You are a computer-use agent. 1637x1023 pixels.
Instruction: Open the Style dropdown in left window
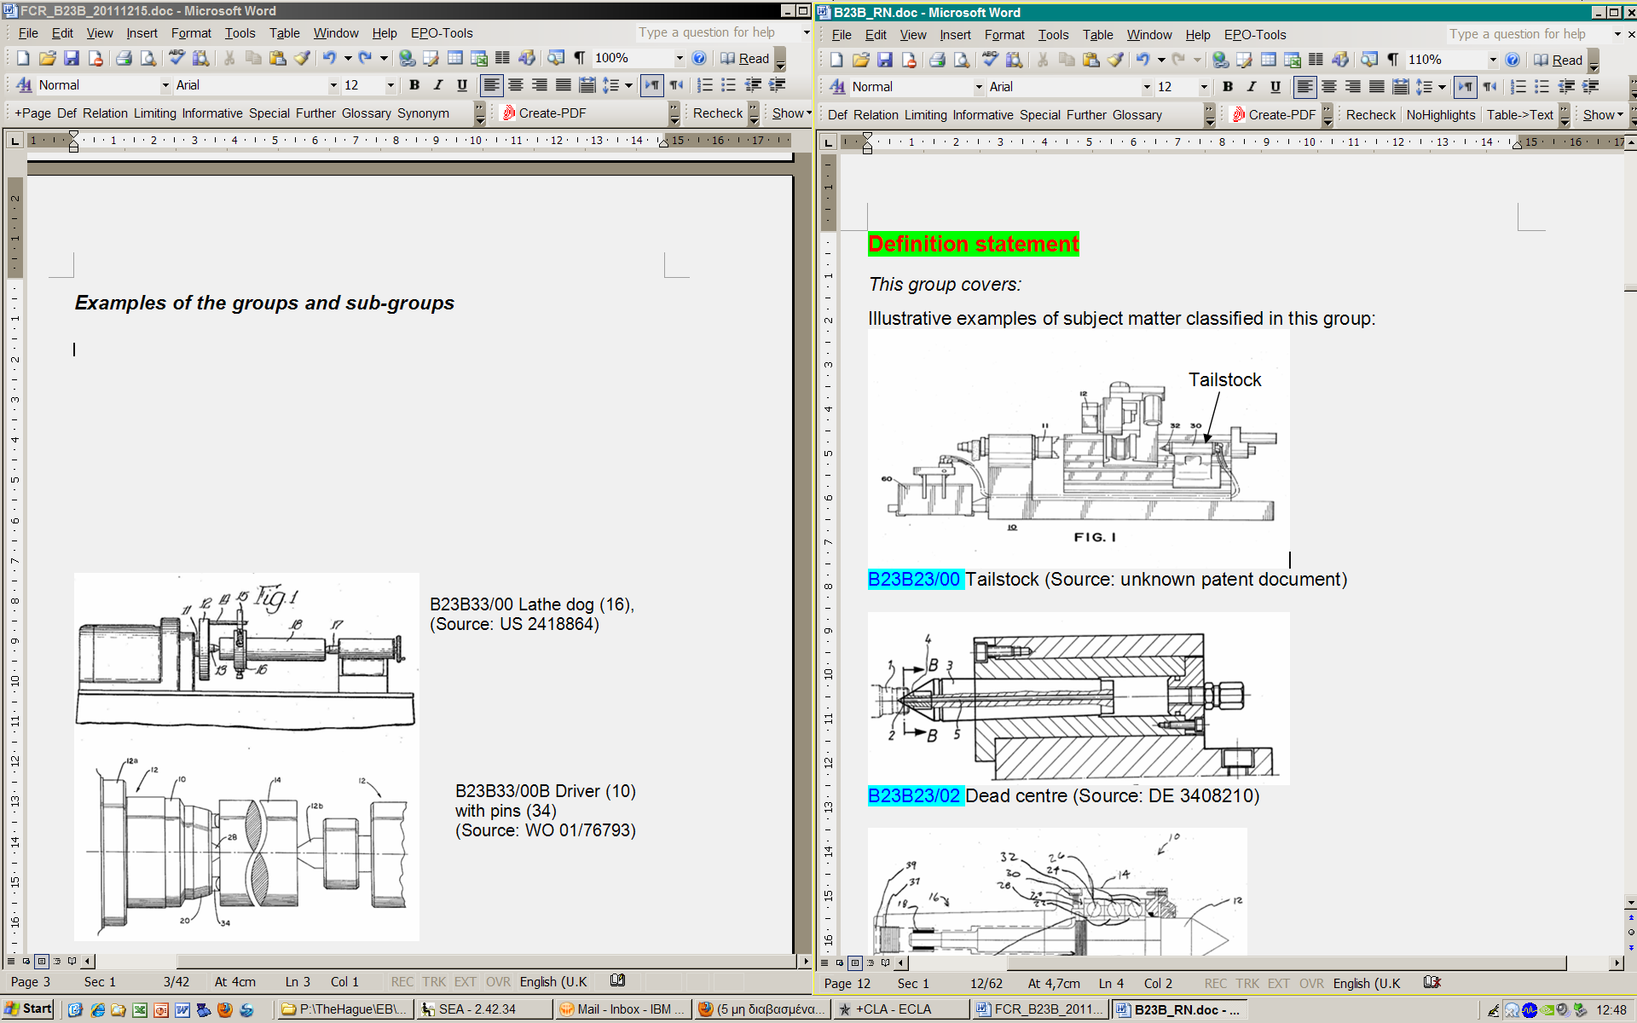tap(165, 85)
